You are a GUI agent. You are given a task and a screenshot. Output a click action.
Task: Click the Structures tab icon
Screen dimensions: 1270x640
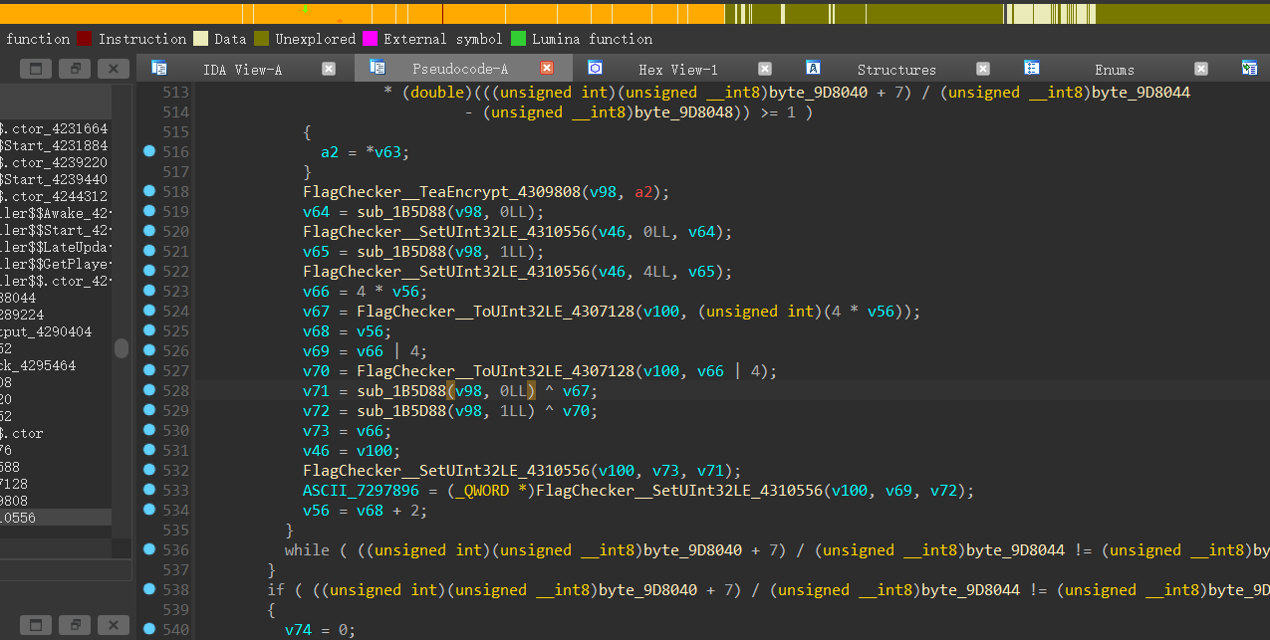[813, 68]
